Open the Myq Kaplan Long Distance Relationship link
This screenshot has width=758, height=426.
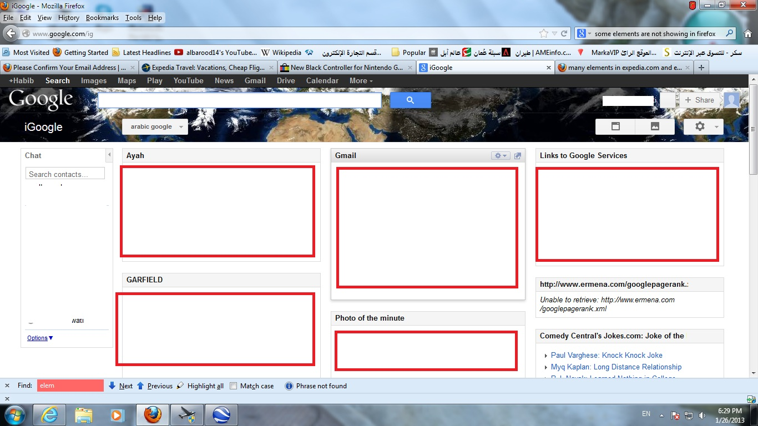point(616,367)
